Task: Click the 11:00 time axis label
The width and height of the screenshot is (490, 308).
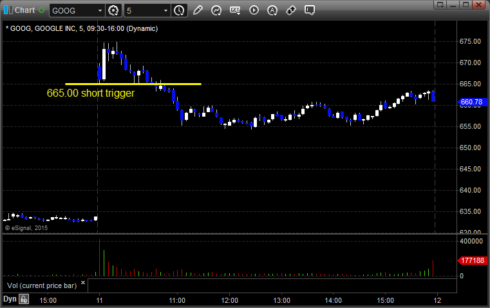Action: coord(177,300)
